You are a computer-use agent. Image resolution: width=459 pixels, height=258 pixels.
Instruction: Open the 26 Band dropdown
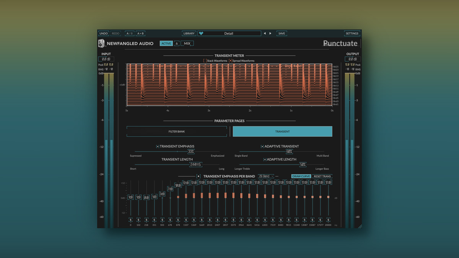tap(266, 176)
